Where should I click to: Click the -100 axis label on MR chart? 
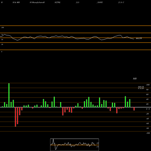click(148, 133)
